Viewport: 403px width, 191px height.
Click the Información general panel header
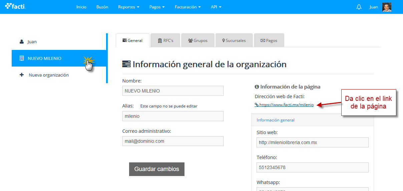pos(312,120)
